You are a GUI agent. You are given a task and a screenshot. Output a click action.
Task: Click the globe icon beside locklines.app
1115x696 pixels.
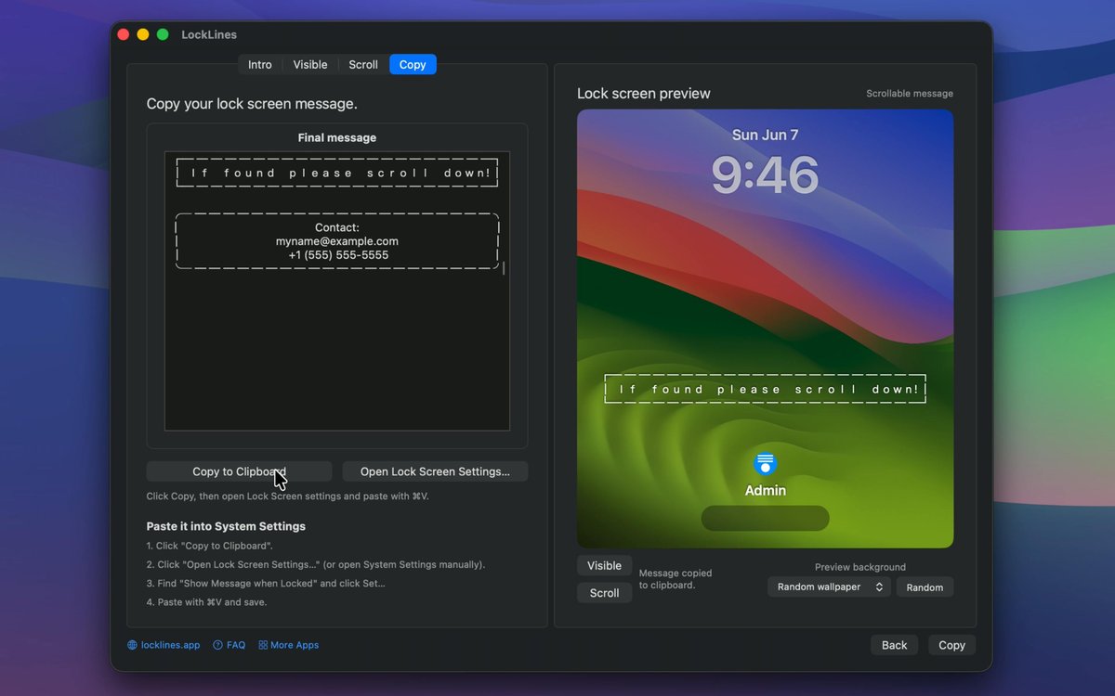point(133,645)
